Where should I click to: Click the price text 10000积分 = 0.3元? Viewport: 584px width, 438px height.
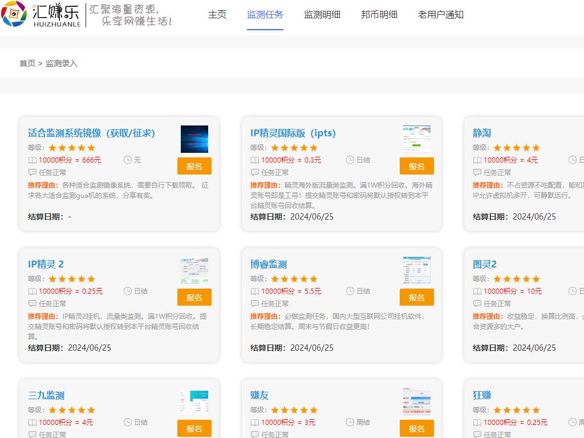291,160
